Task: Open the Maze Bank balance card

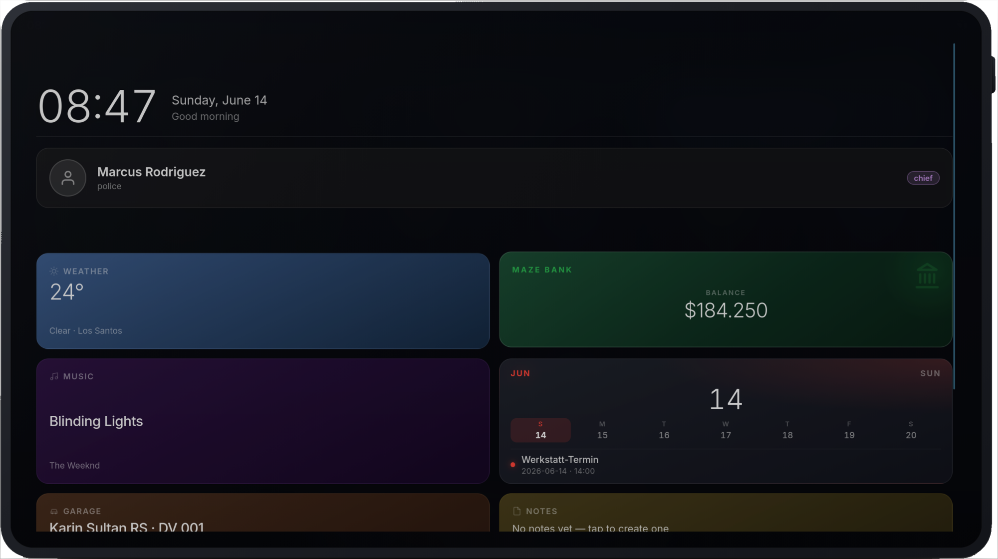Action: point(726,299)
